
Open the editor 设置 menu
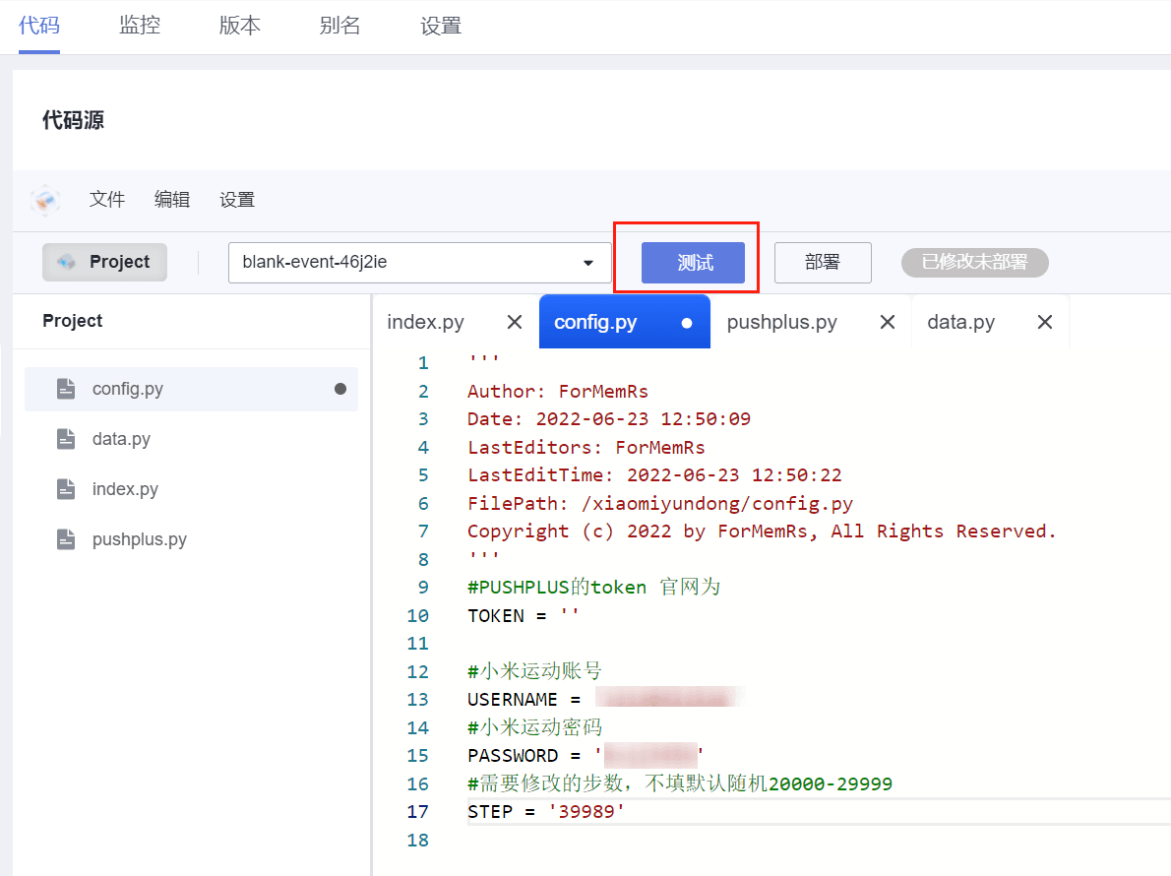237,200
